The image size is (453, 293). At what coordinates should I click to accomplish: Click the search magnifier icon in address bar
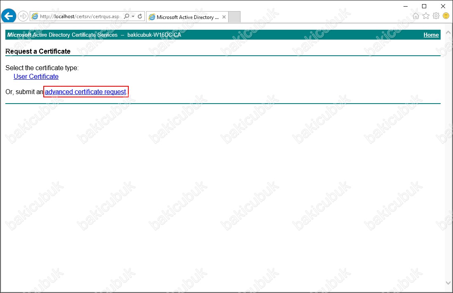click(x=127, y=17)
